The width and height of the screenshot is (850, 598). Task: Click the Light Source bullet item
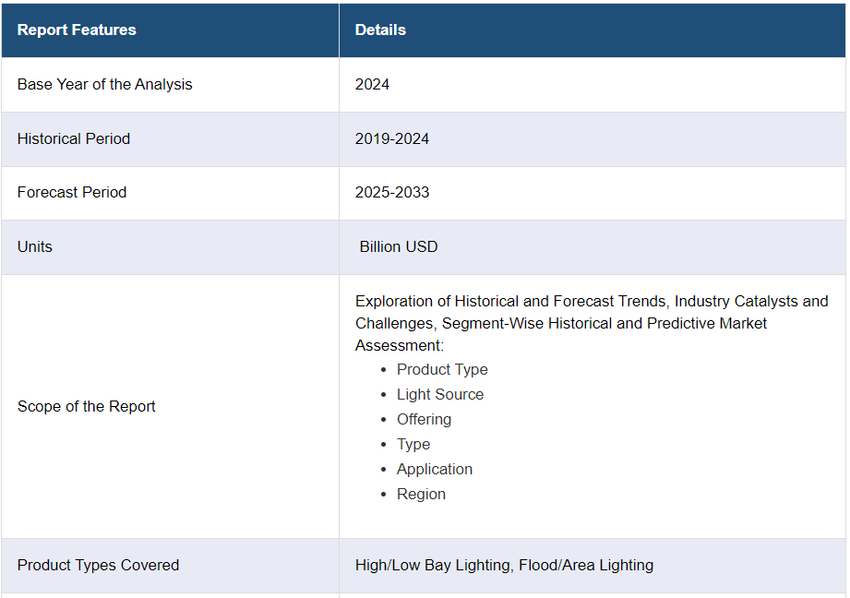440,394
